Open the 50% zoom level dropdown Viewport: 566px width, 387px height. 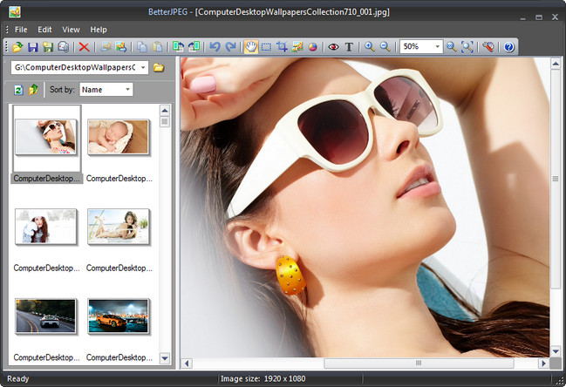[437, 47]
